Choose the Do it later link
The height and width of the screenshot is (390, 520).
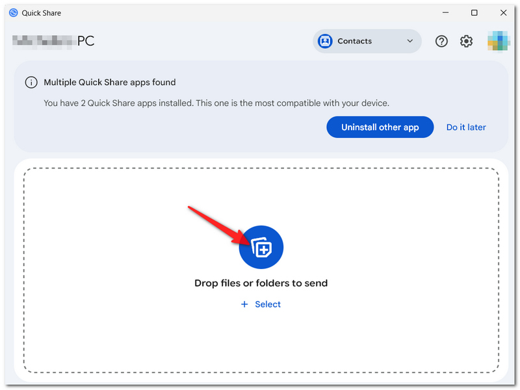tap(466, 127)
